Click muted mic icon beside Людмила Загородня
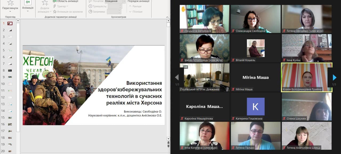This screenshot has height=154, width=341. click(182, 31)
